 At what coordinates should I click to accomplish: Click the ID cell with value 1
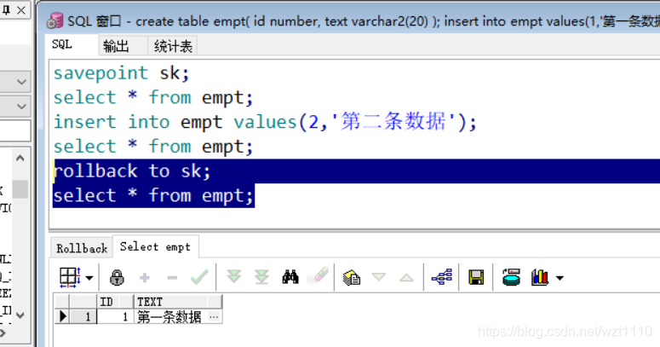tap(115, 316)
